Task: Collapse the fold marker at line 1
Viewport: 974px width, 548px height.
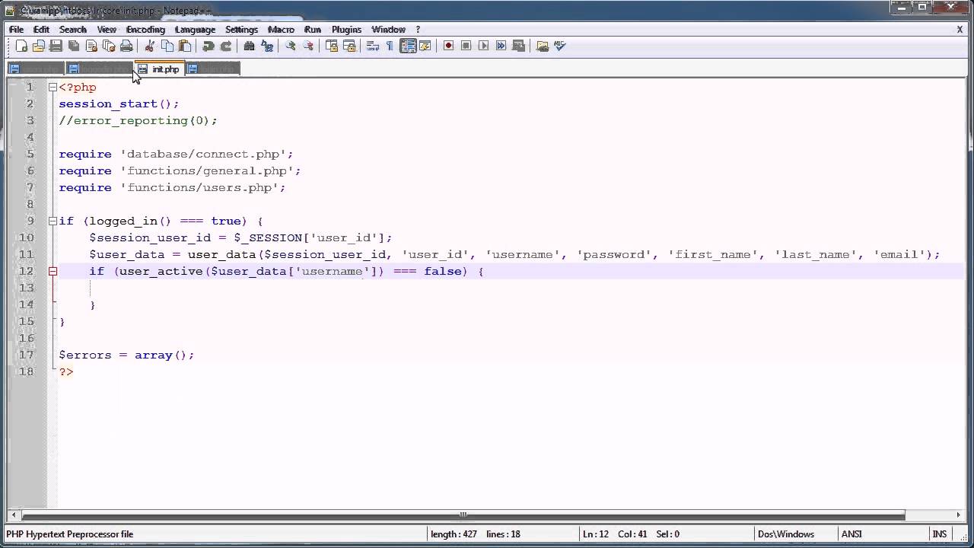Action: coord(53,88)
